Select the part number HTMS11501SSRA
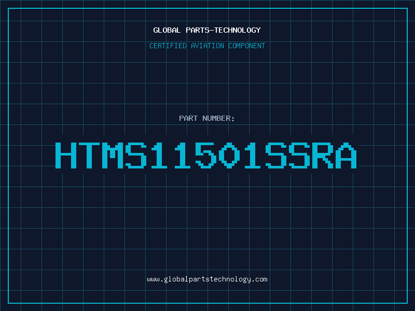The height and width of the screenshot is (311, 415). pos(206,155)
